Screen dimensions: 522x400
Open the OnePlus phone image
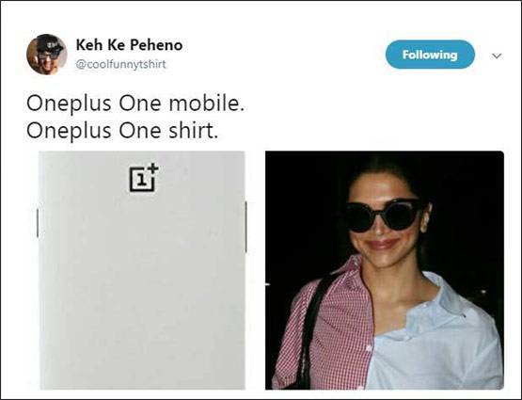tap(142, 270)
